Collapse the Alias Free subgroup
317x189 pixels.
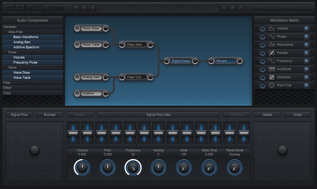[32, 32]
